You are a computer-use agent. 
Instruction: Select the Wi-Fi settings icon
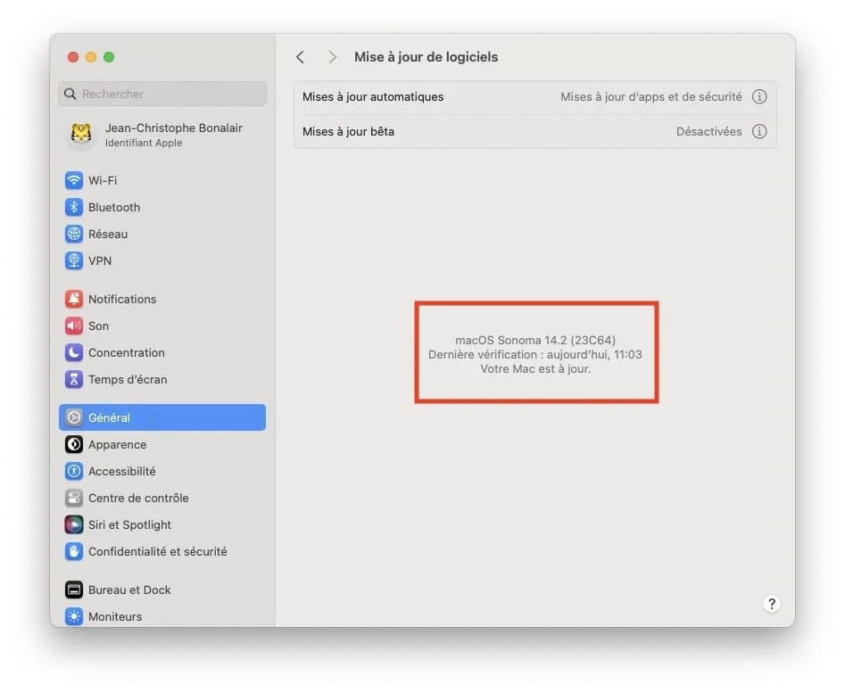(72, 180)
